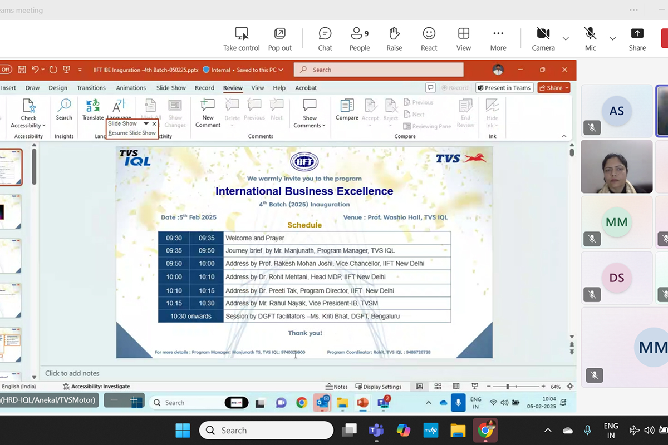Switch to Reading View in the status bar

(456, 387)
